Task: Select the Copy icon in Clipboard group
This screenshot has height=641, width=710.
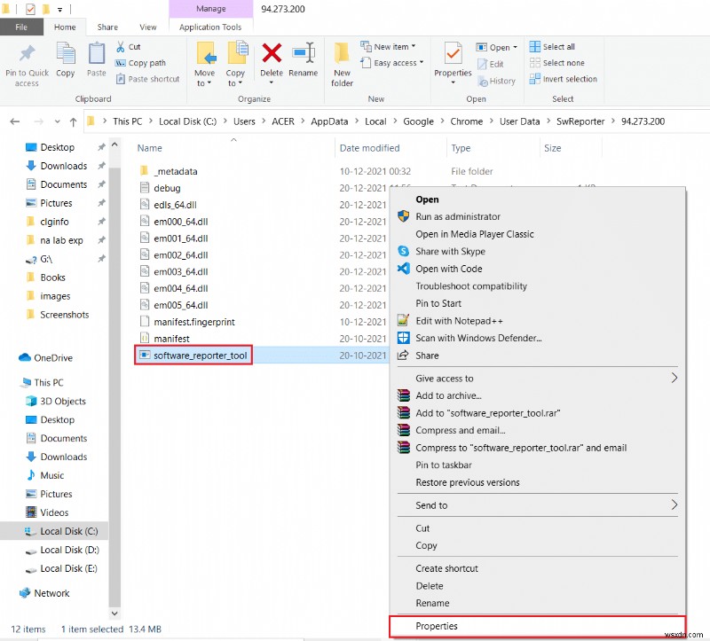Action: pyautogui.click(x=65, y=53)
